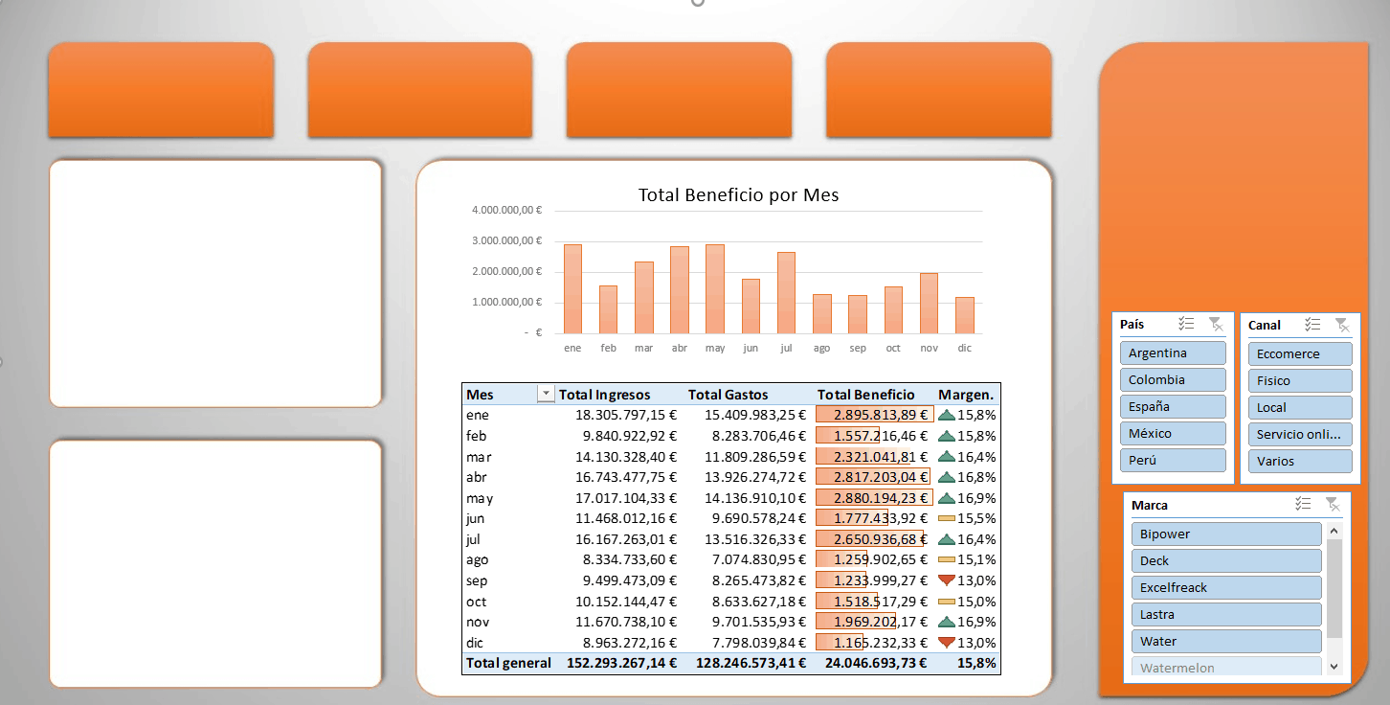
Task: Filter by España country
Action: pos(1173,406)
